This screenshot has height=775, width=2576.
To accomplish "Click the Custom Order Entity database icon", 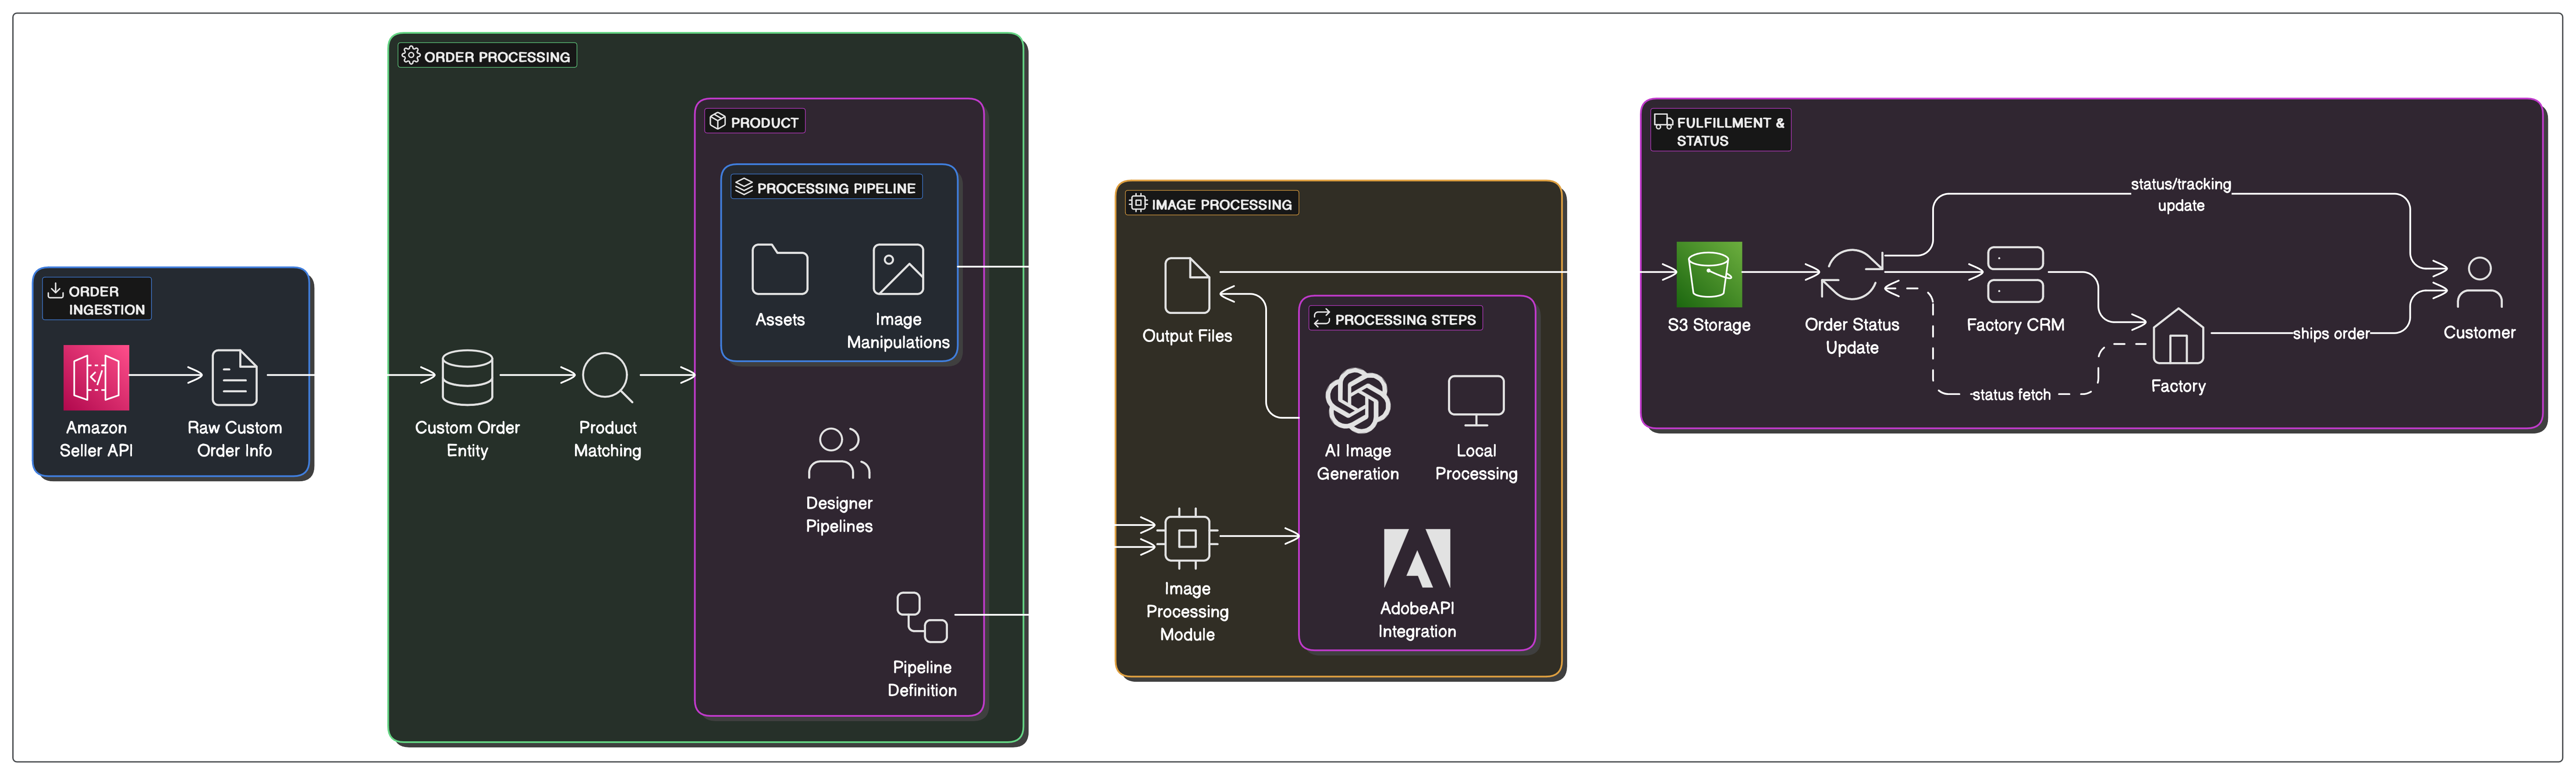I will click(x=467, y=377).
